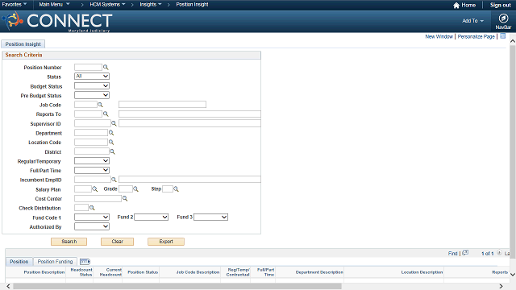The height and width of the screenshot is (290, 516).
Task: Click the Search button
Action: [x=69, y=242]
